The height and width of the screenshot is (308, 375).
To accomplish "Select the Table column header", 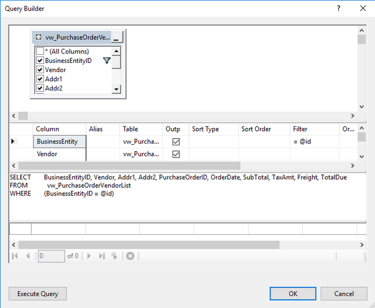I will point(141,129).
